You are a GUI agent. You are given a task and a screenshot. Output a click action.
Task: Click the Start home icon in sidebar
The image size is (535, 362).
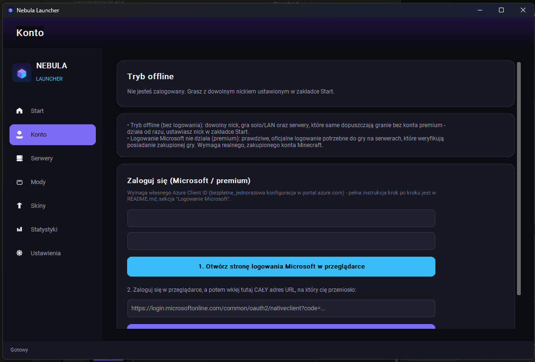19,111
